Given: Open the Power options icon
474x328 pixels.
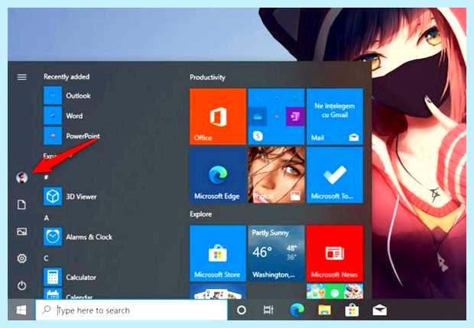Looking at the screenshot, I should (x=21, y=285).
